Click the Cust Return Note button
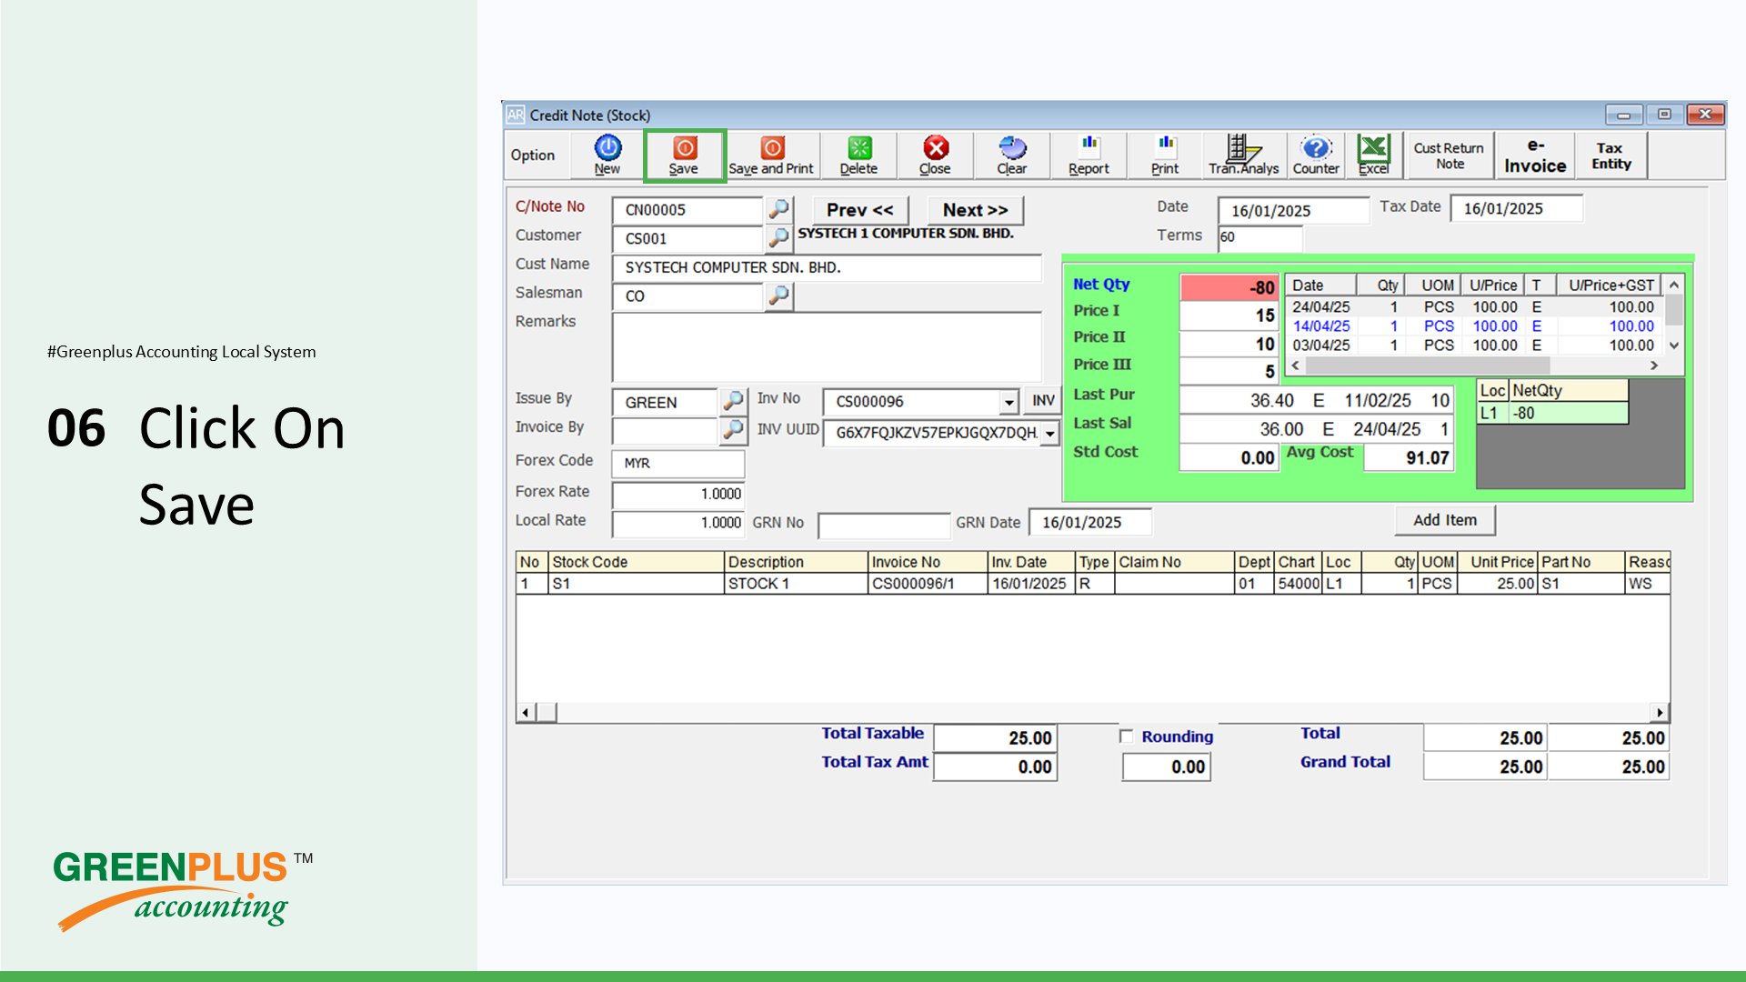This screenshot has width=1746, height=982. 1449,155
